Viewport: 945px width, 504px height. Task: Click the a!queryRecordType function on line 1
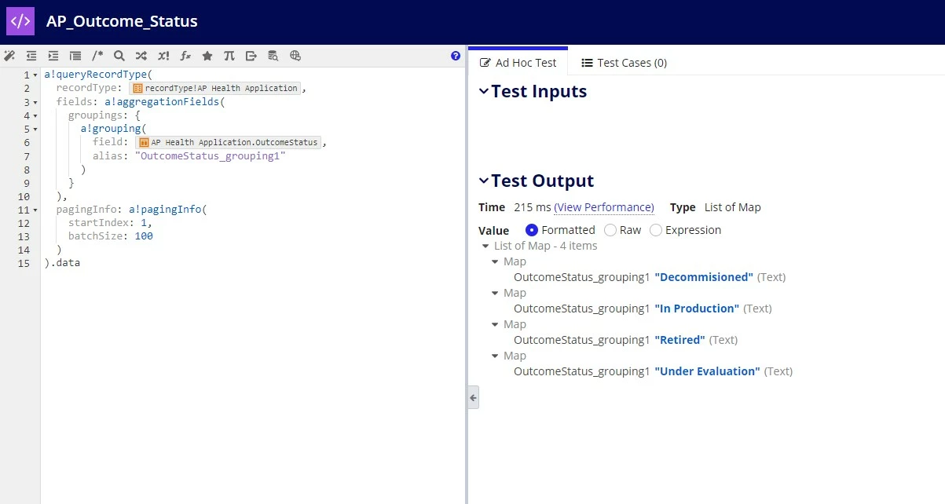coord(95,75)
